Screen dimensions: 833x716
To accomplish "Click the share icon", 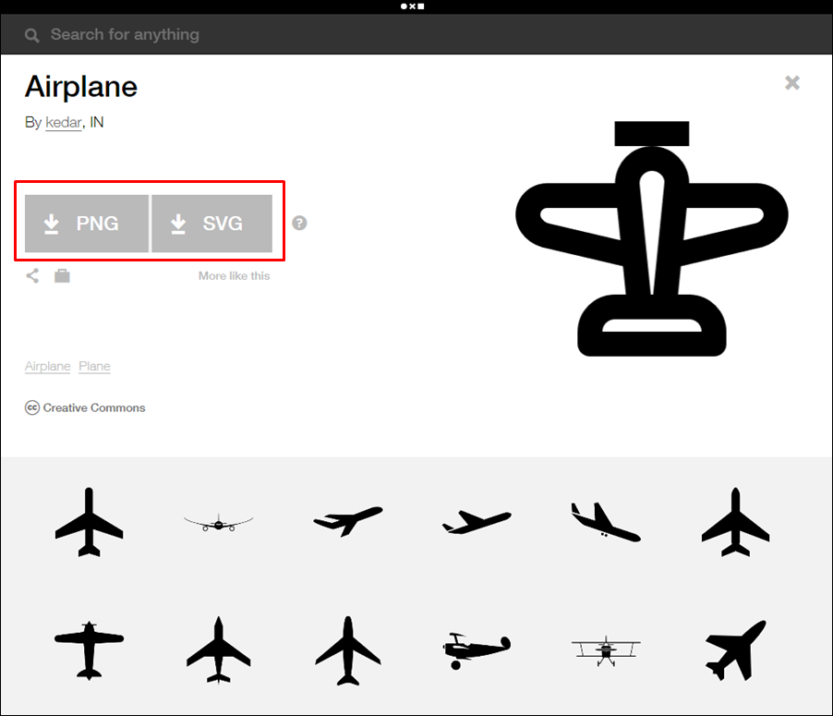I will pos(32,276).
